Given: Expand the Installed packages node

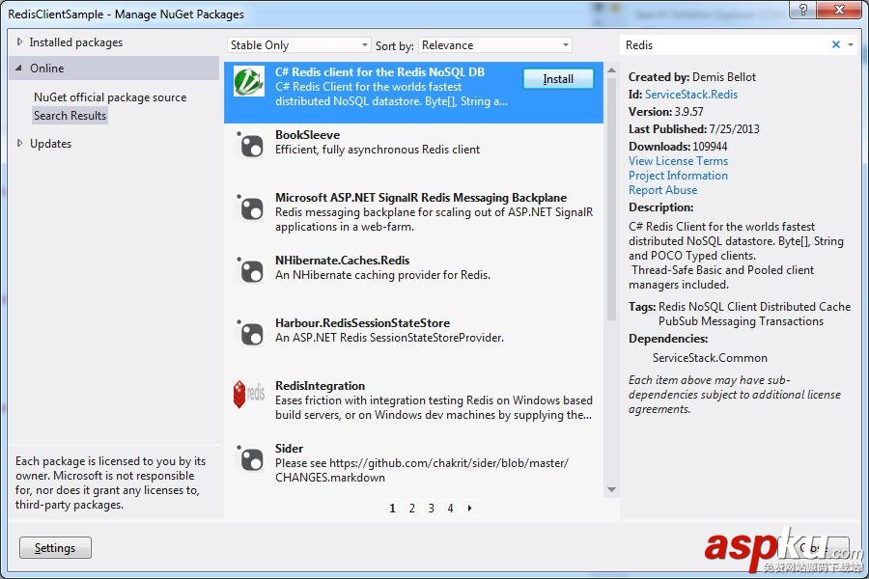Looking at the screenshot, I should [19, 42].
